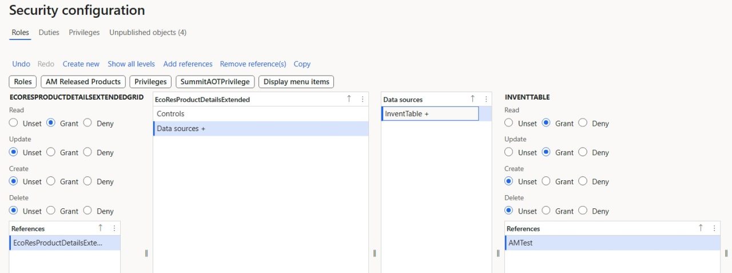This screenshot has height=273, width=732.
Task: Click sort arrow in Data sources column header
Action: [x=472, y=99]
